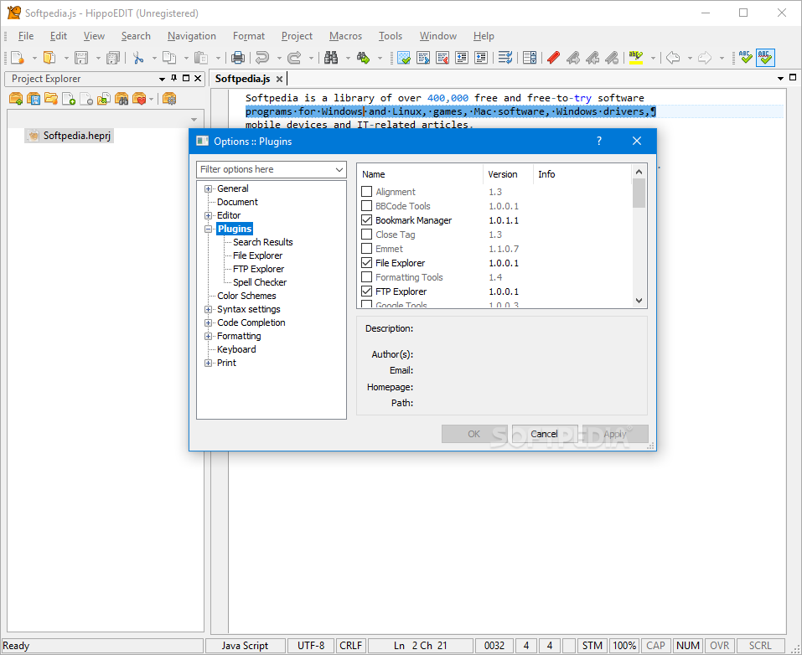The image size is (802, 655).
Task: Run spell check with ABC checkmark icon
Action: (x=745, y=57)
